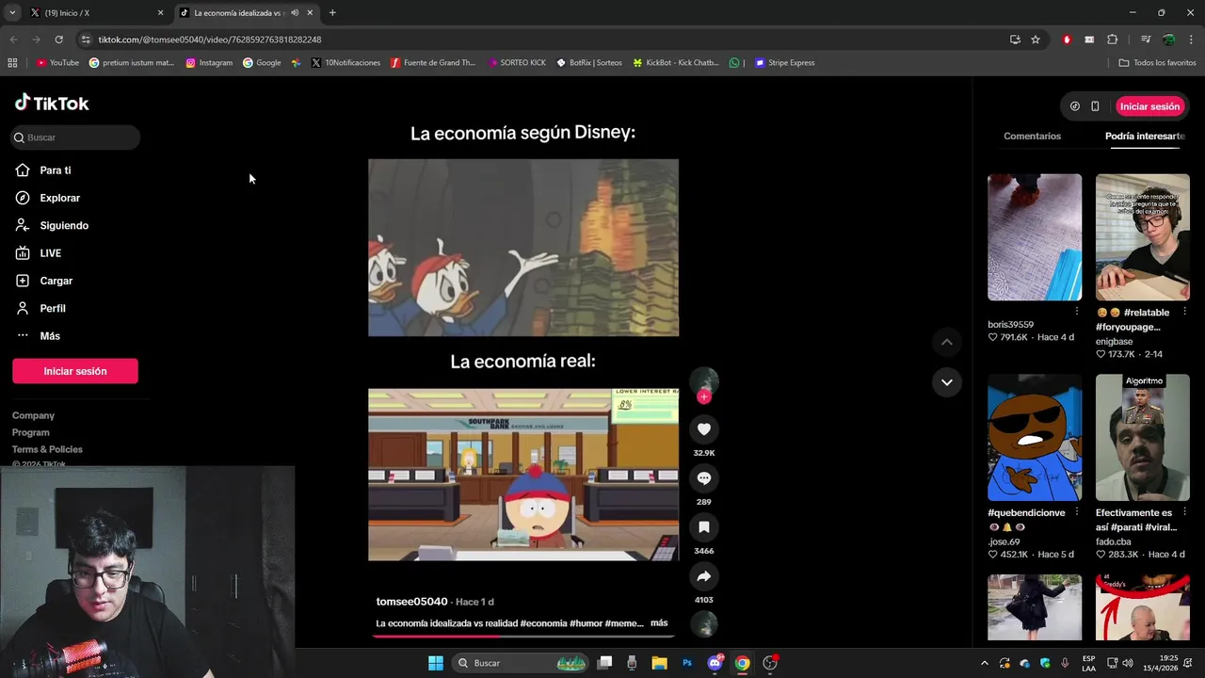Image resolution: width=1205 pixels, height=678 pixels.
Task: Bookmark page with star icon
Action: [x=1036, y=40]
